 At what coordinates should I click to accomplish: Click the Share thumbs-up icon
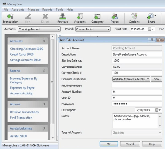[150, 16]
